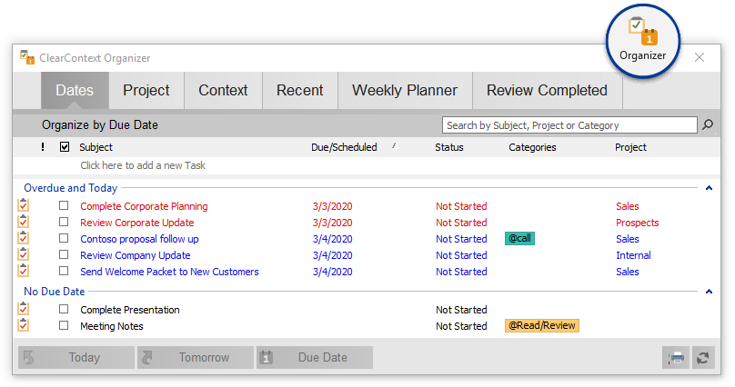Screen dimensions: 735x387
Task: Click the search magnifier icon
Action: [708, 124]
